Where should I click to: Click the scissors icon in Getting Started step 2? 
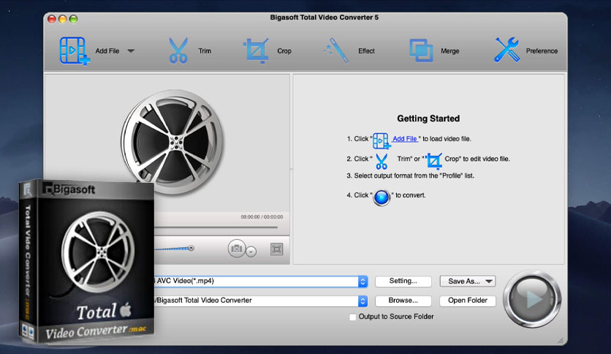point(382,161)
